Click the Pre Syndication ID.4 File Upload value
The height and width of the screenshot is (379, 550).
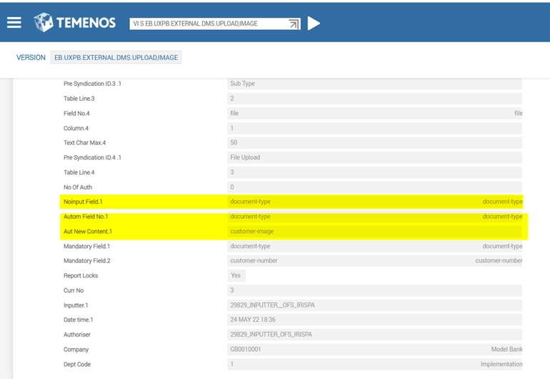(245, 157)
